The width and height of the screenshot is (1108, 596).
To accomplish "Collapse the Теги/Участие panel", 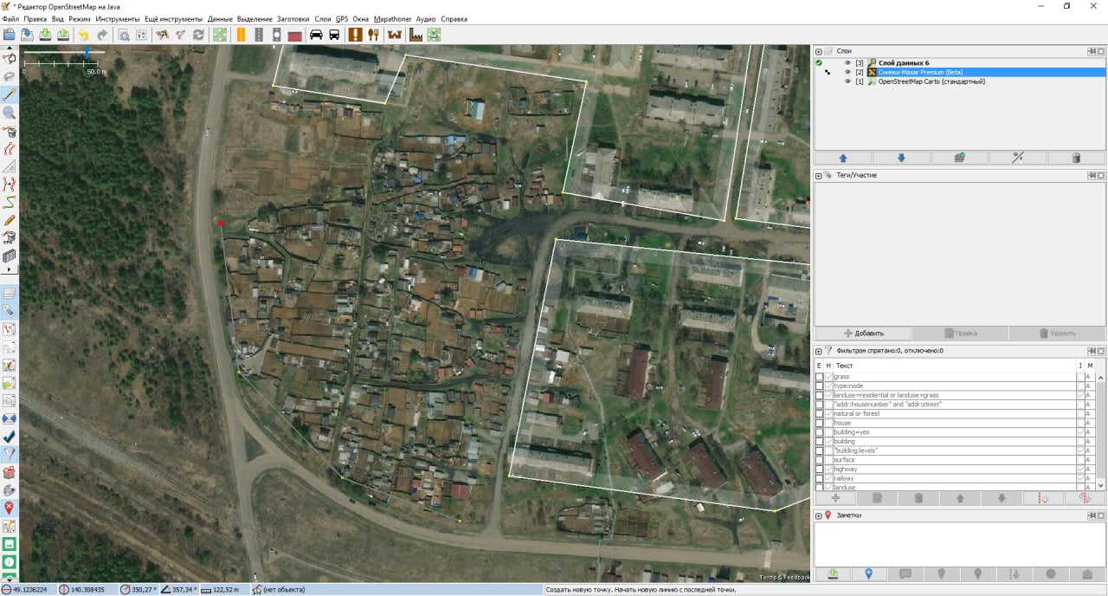I will (819, 175).
